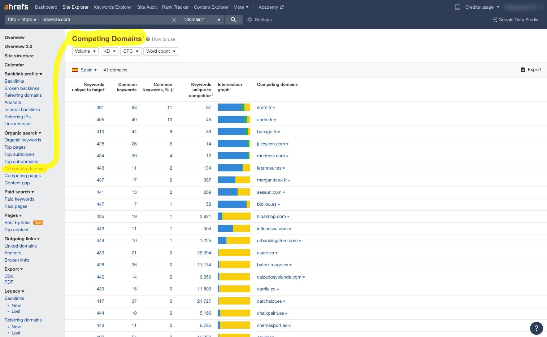
Task: Open unique keywords count 405 for andre.fr
Action: point(100,120)
